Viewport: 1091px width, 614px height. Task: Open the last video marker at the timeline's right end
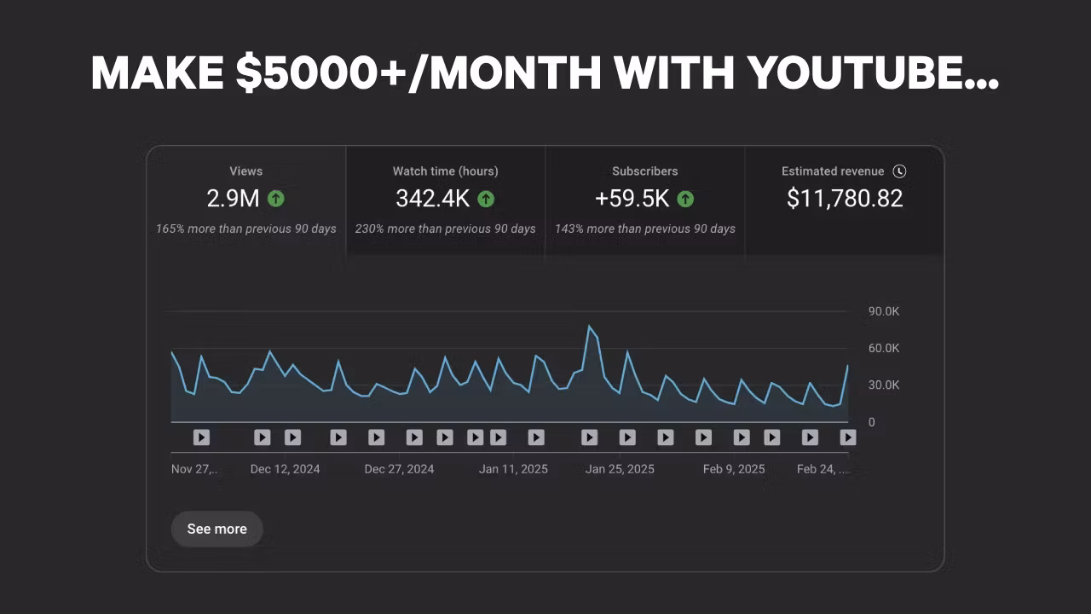847,437
